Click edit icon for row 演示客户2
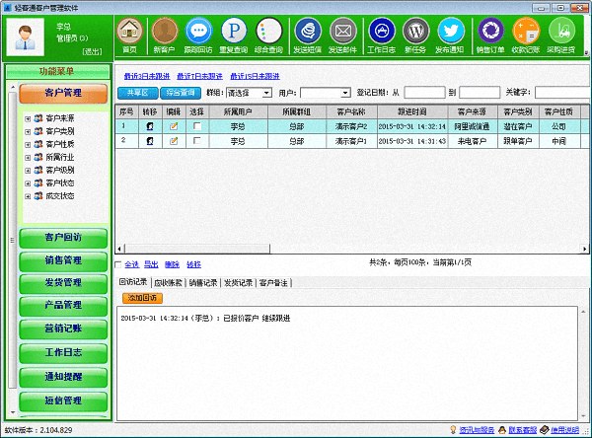Viewport: 592px width, 438px height. coord(174,126)
